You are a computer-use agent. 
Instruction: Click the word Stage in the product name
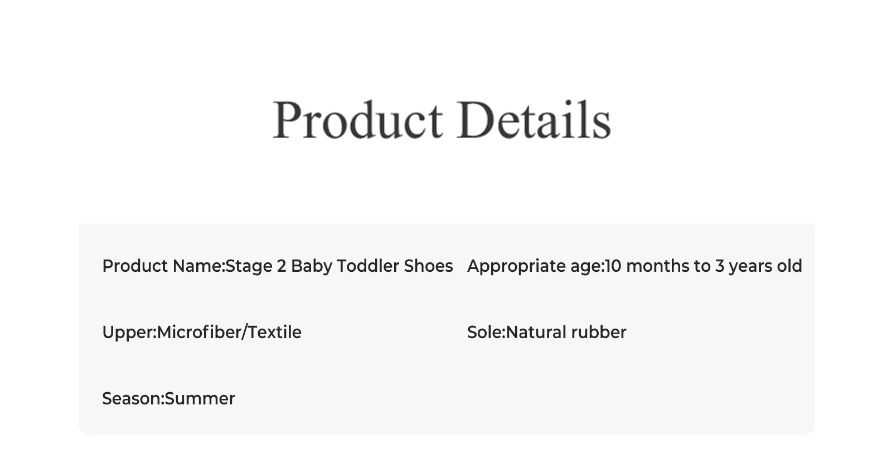248,266
